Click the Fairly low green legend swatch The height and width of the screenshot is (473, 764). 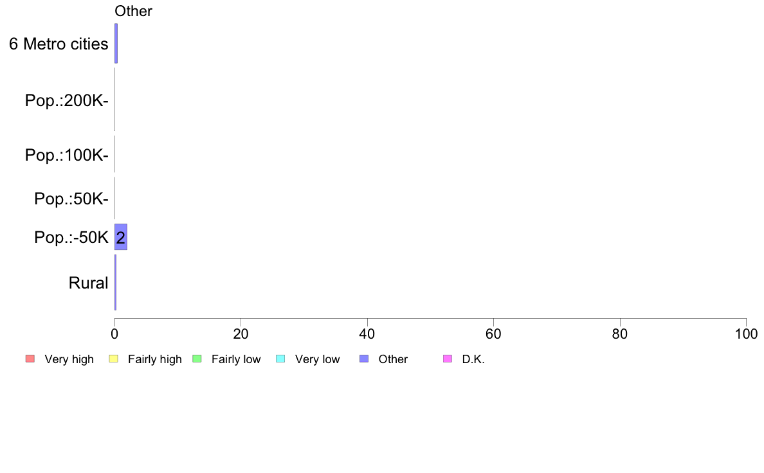tap(197, 359)
